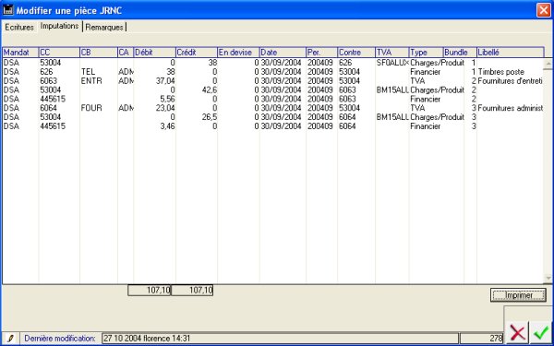554x346 pixels.
Task: Click the Débit total field 107,10
Action: click(x=149, y=291)
